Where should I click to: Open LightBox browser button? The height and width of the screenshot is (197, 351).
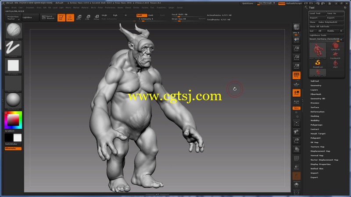(31, 18)
